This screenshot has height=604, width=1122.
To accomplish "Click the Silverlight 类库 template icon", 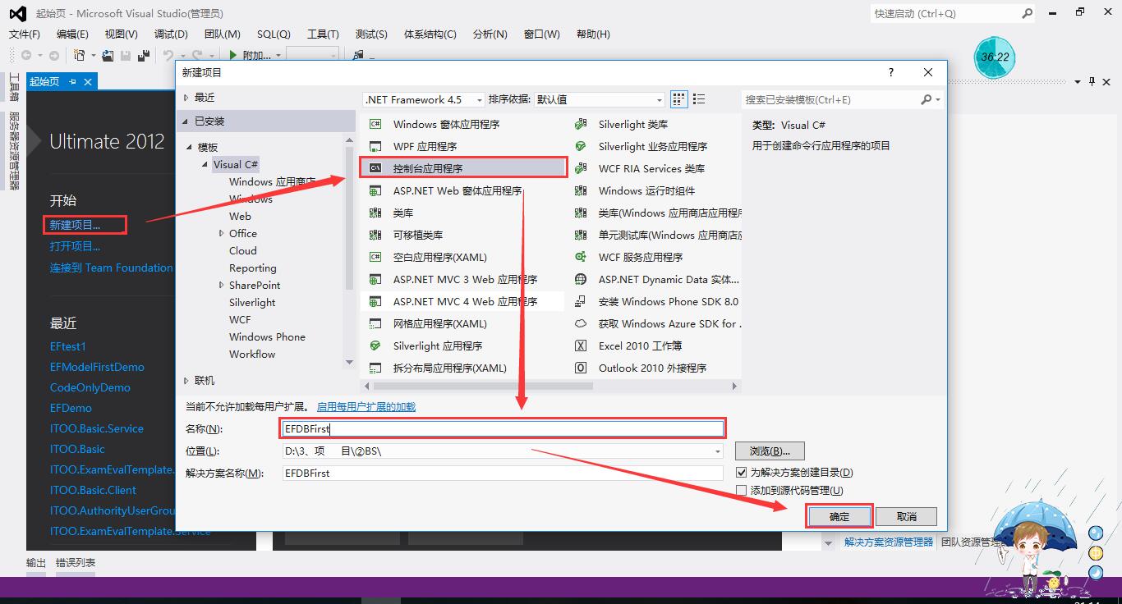I will (x=581, y=124).
